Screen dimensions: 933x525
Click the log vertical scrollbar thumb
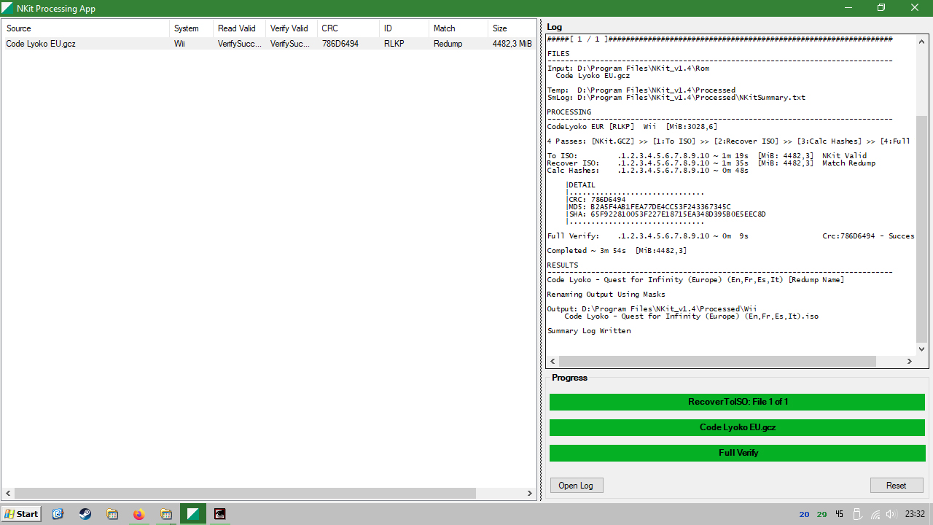(x=922, y=228)
